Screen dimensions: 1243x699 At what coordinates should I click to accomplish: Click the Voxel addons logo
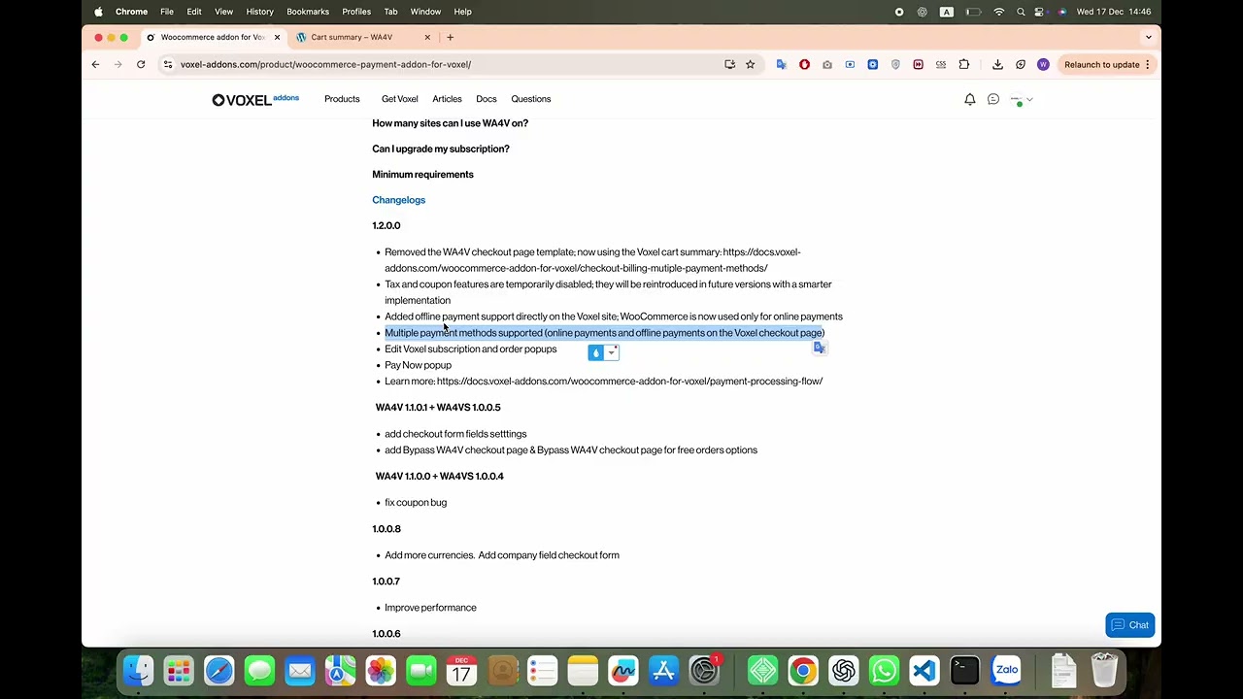[x=255, y=99]
